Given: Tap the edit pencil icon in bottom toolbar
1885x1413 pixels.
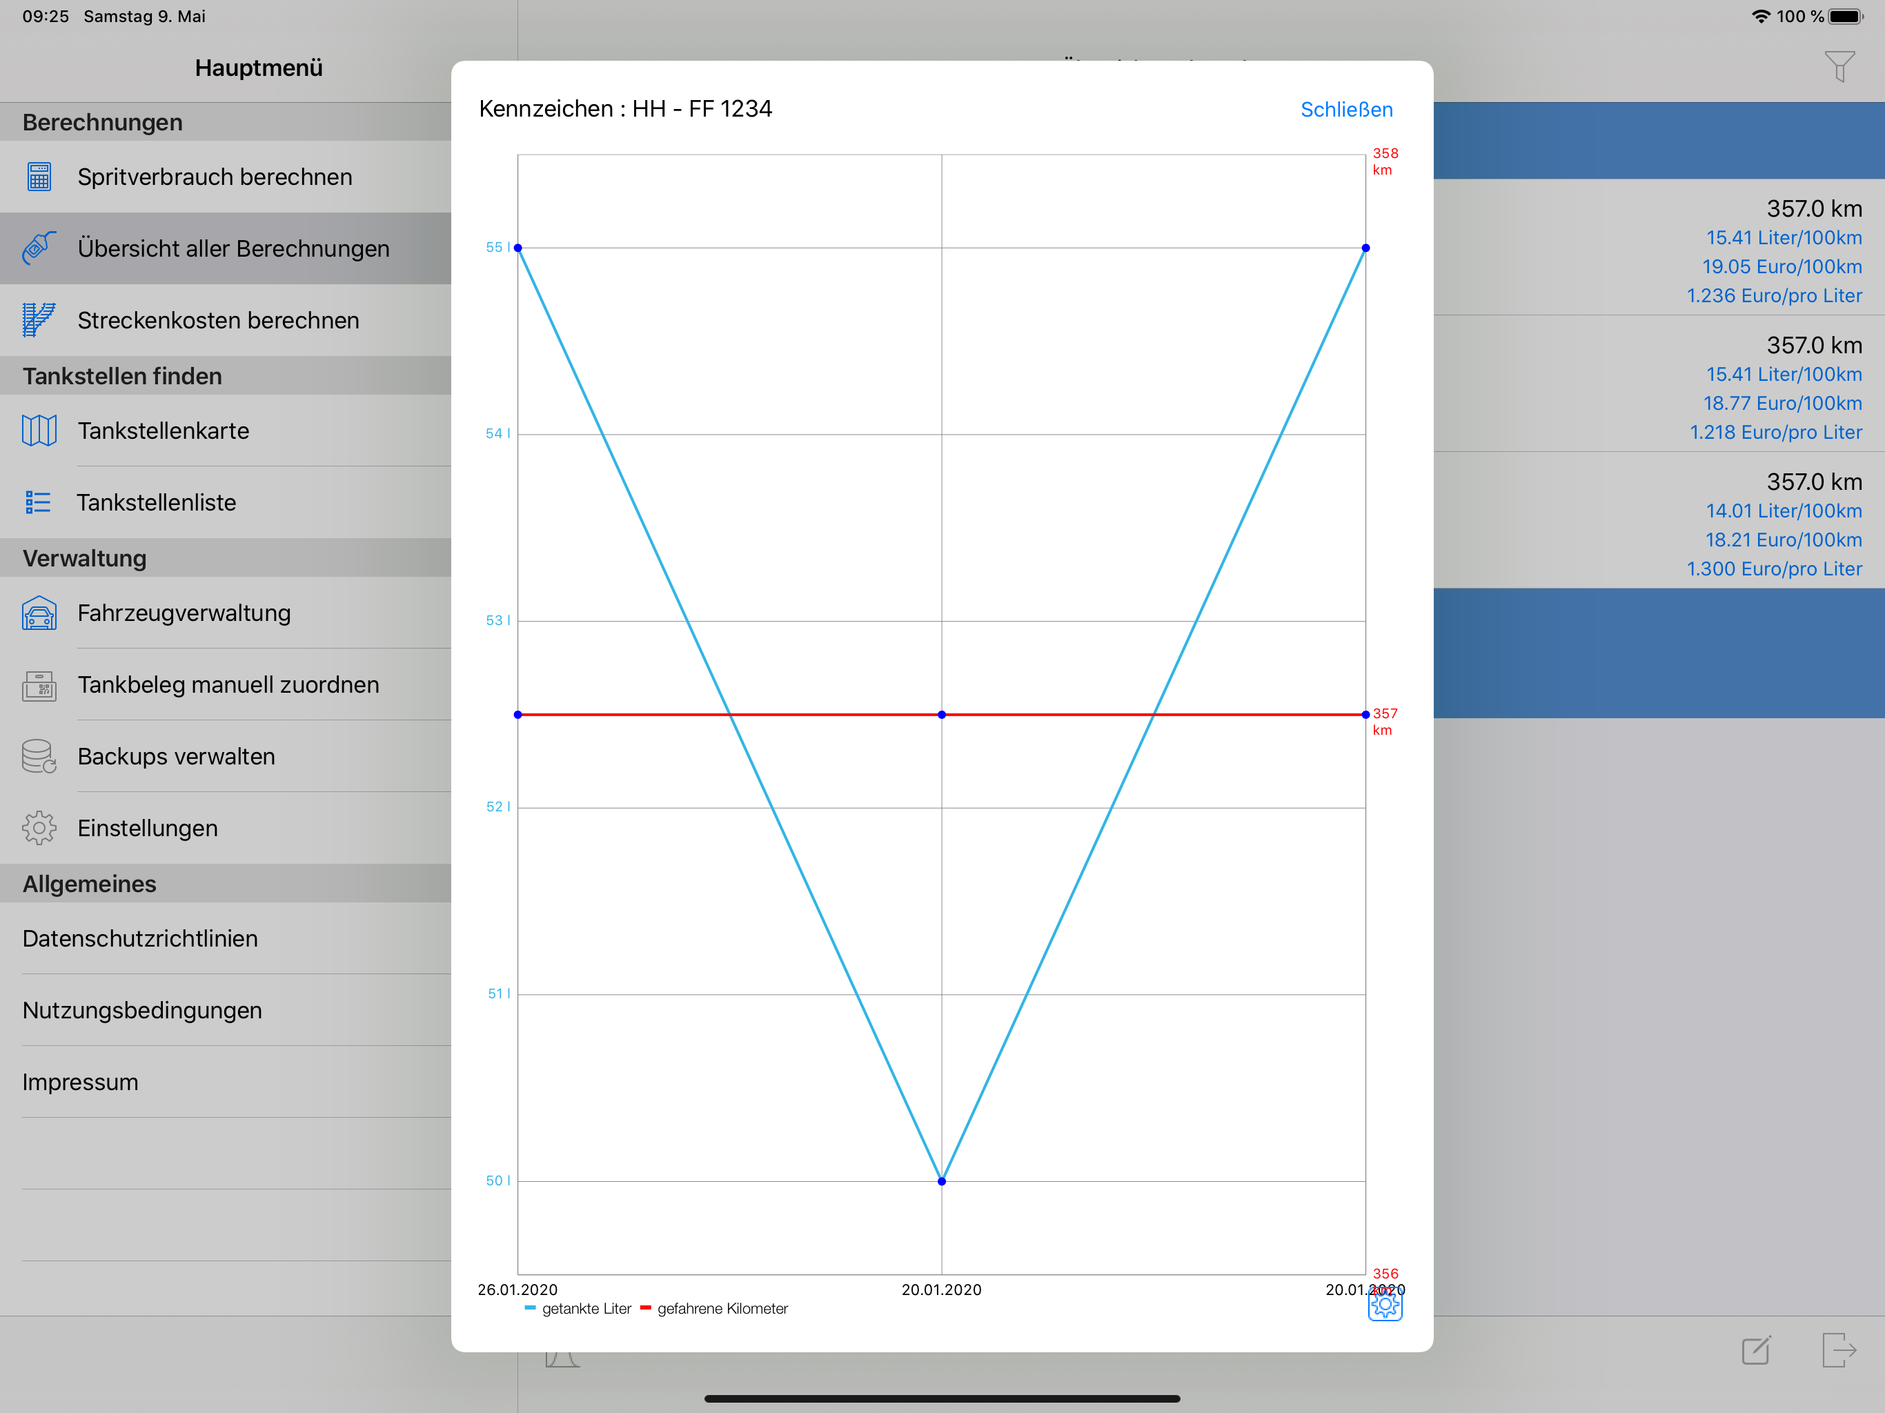Looking at the screenshot, I should [x=1757, y=1350].
